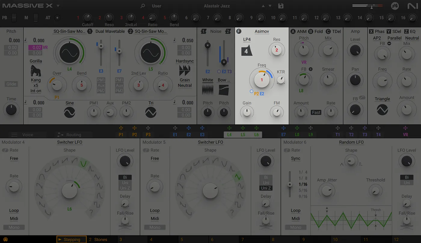The height and width of the screenshot is (243, 421).
Task: Click the White noise waveform thumbnail
Action: [207, 90]
